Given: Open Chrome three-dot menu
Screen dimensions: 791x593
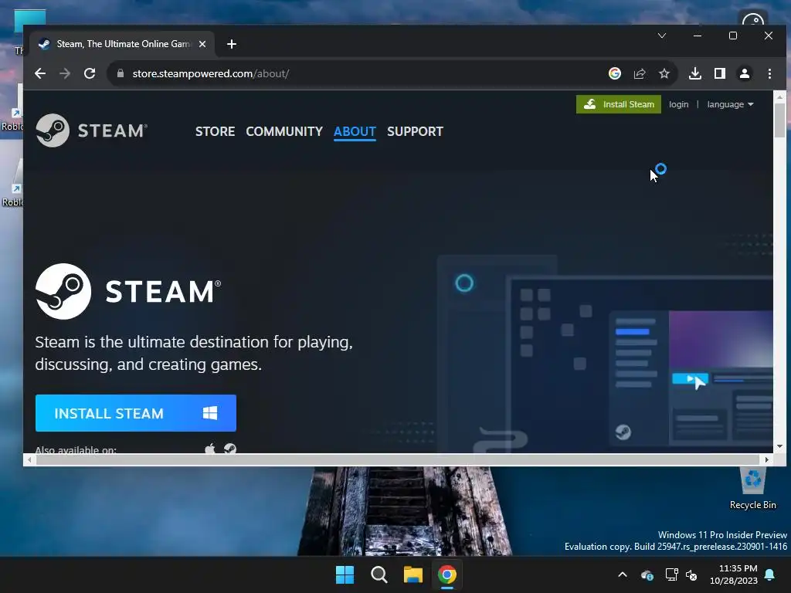Looking at the screenshot, I should point(769,73).
